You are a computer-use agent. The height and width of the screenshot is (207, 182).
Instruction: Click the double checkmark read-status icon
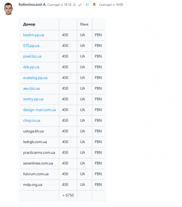click(x=80, y=5)
